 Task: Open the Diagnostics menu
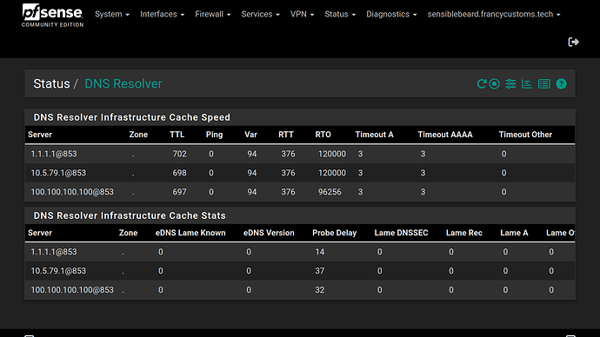click(x=391, y=14)
